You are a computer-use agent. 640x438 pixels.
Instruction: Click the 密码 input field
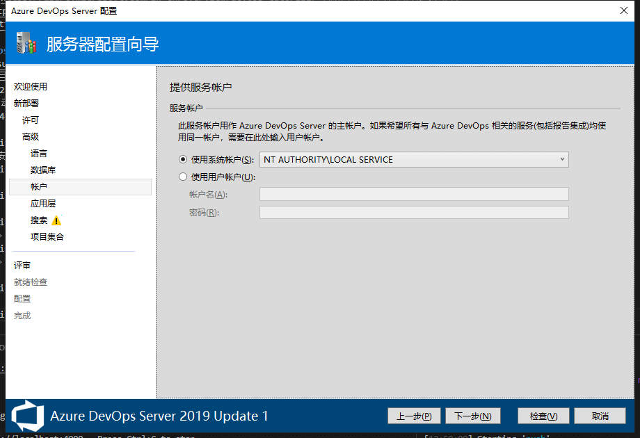414,212
